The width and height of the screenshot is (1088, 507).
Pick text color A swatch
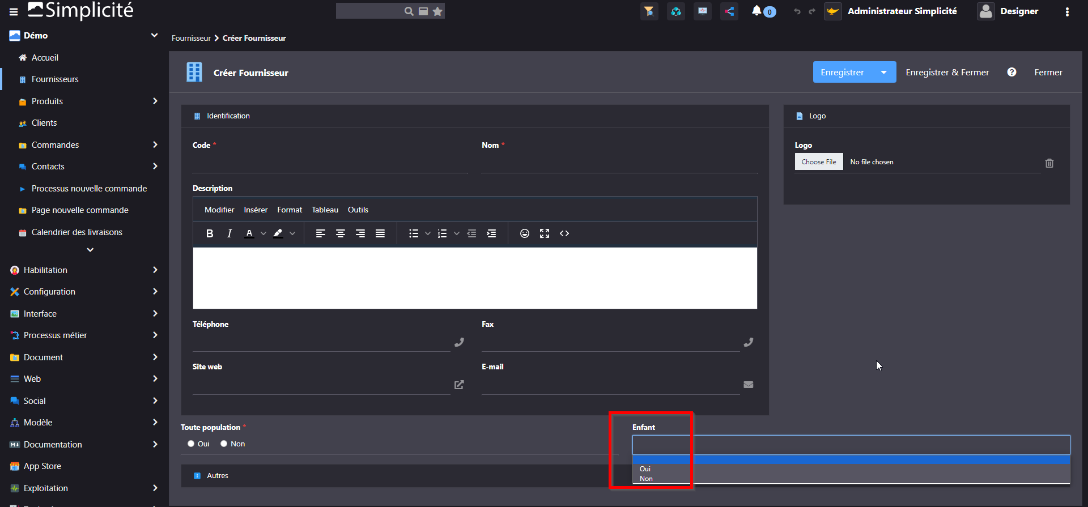[249, 233]
